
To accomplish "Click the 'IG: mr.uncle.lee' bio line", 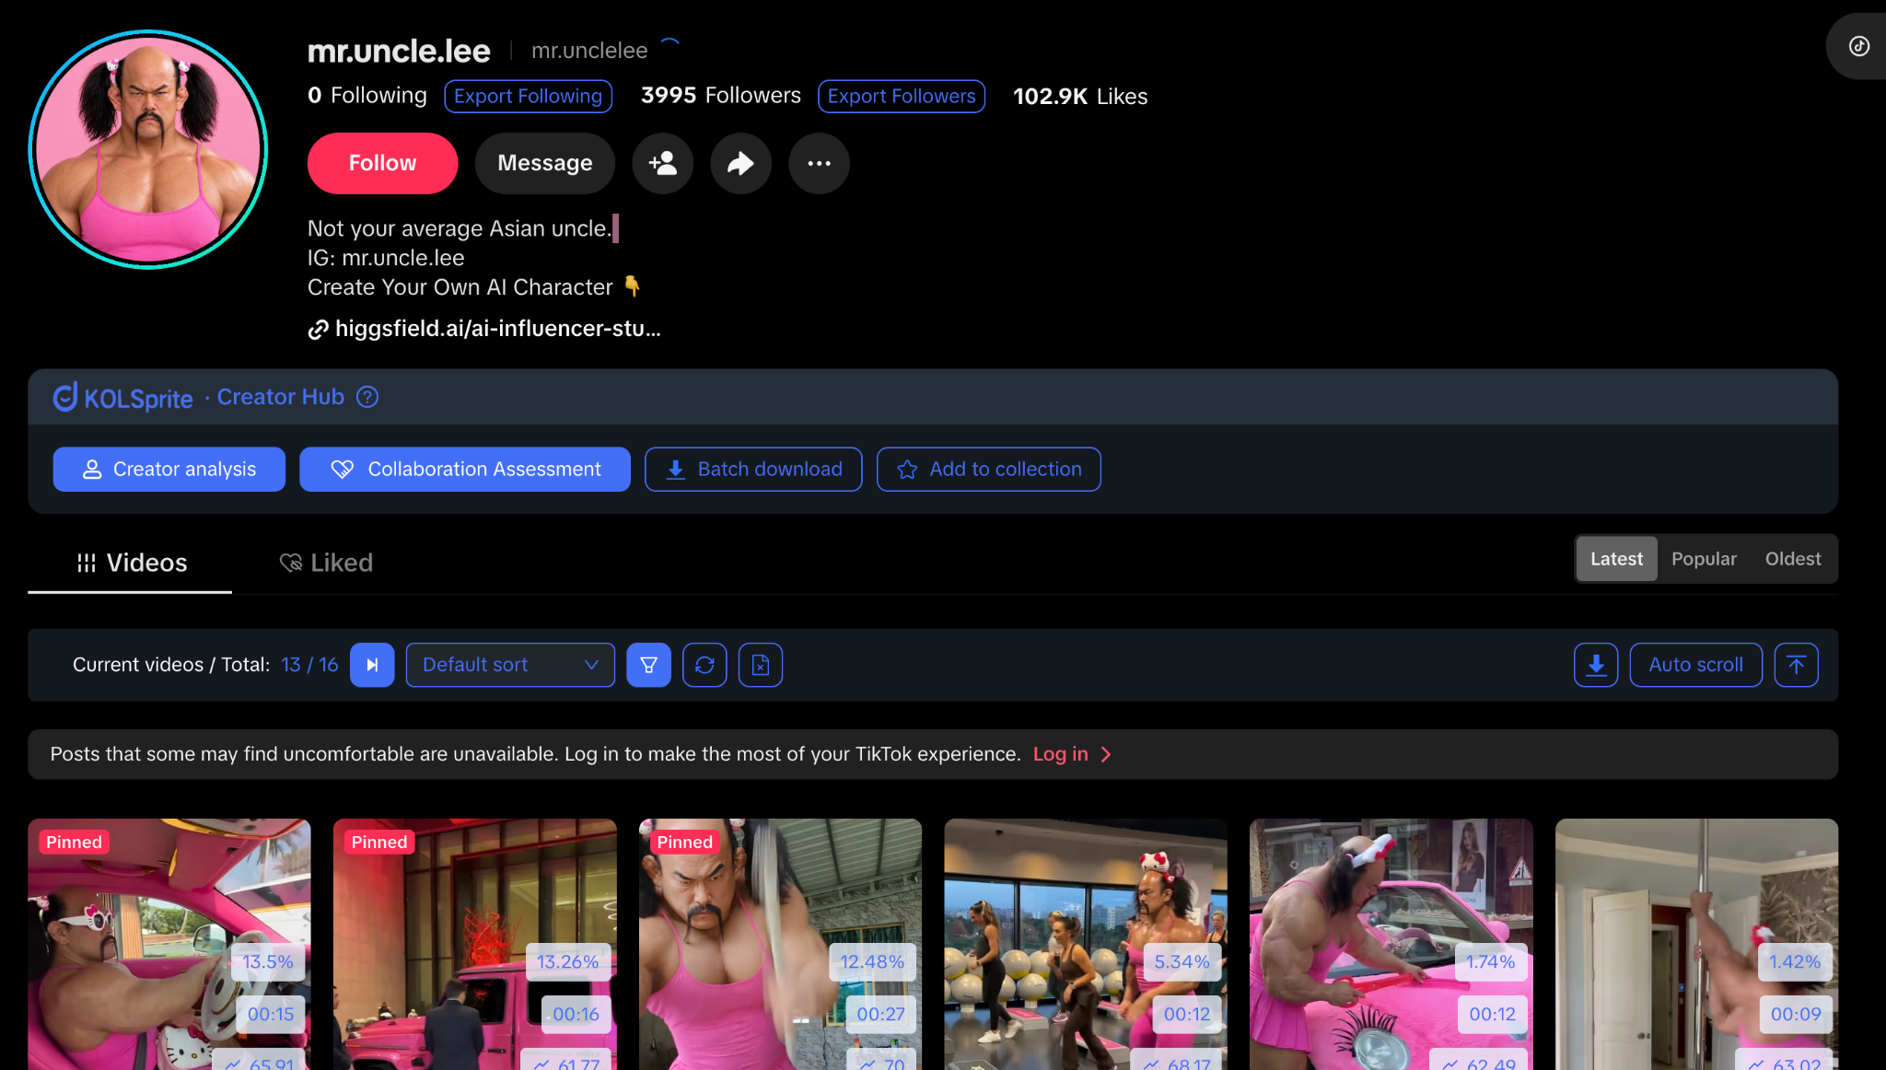I will (386, 258).
